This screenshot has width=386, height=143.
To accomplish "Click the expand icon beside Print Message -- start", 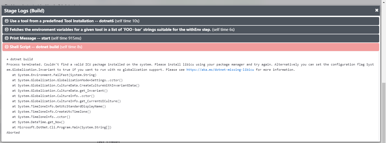I will point(7,38).
